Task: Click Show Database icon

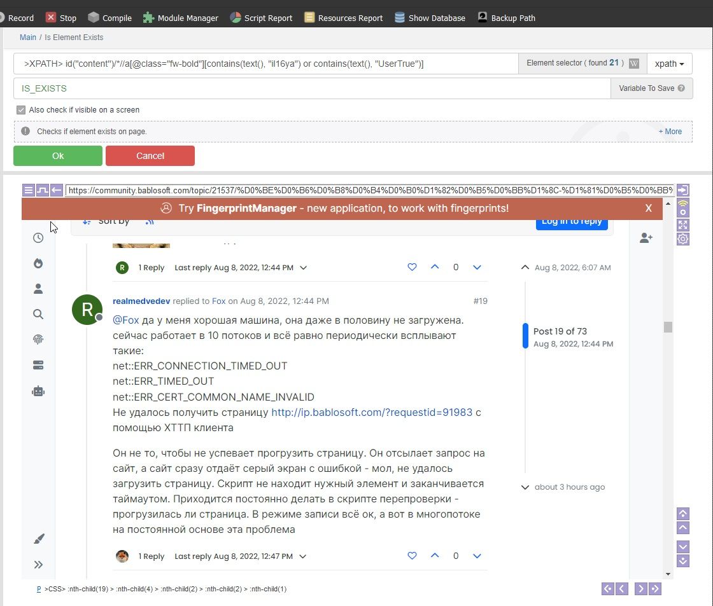Action: click(x=400, y=18)
